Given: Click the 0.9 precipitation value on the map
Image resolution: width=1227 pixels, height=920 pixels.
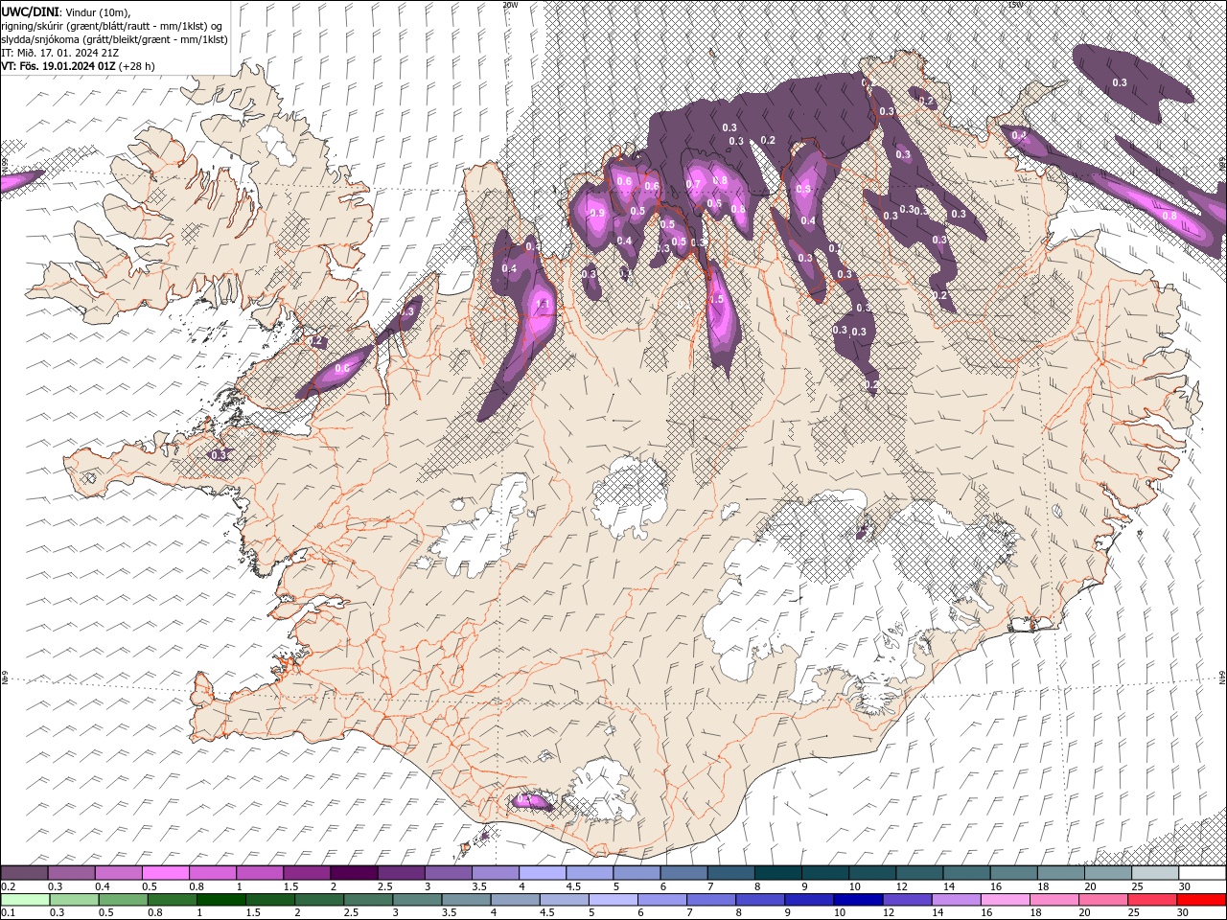Looking at the screenshot, I should point(597,213).
